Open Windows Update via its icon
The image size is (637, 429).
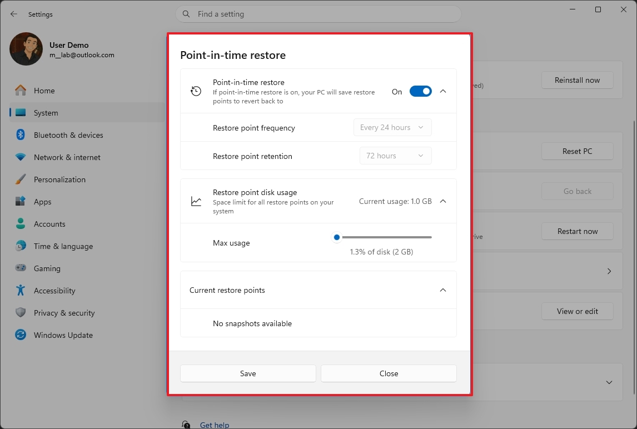(x=20, y=335)
